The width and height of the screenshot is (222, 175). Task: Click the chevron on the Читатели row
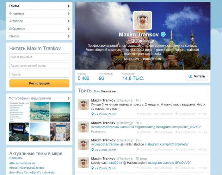[68, 21]
